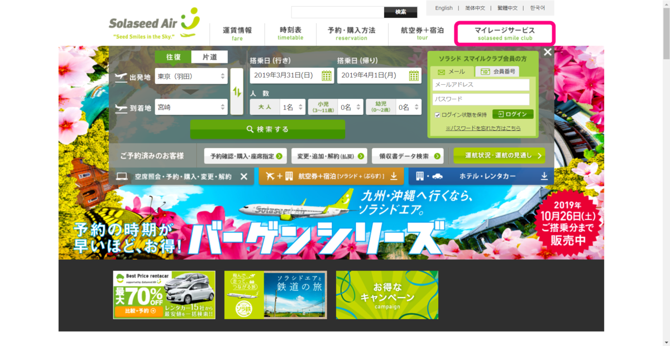
Task: Open calendar icon for outbound boarding date
Action: click(327, 76)
